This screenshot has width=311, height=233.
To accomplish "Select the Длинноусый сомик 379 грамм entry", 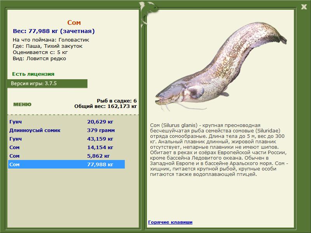I will tap(66, 130).
